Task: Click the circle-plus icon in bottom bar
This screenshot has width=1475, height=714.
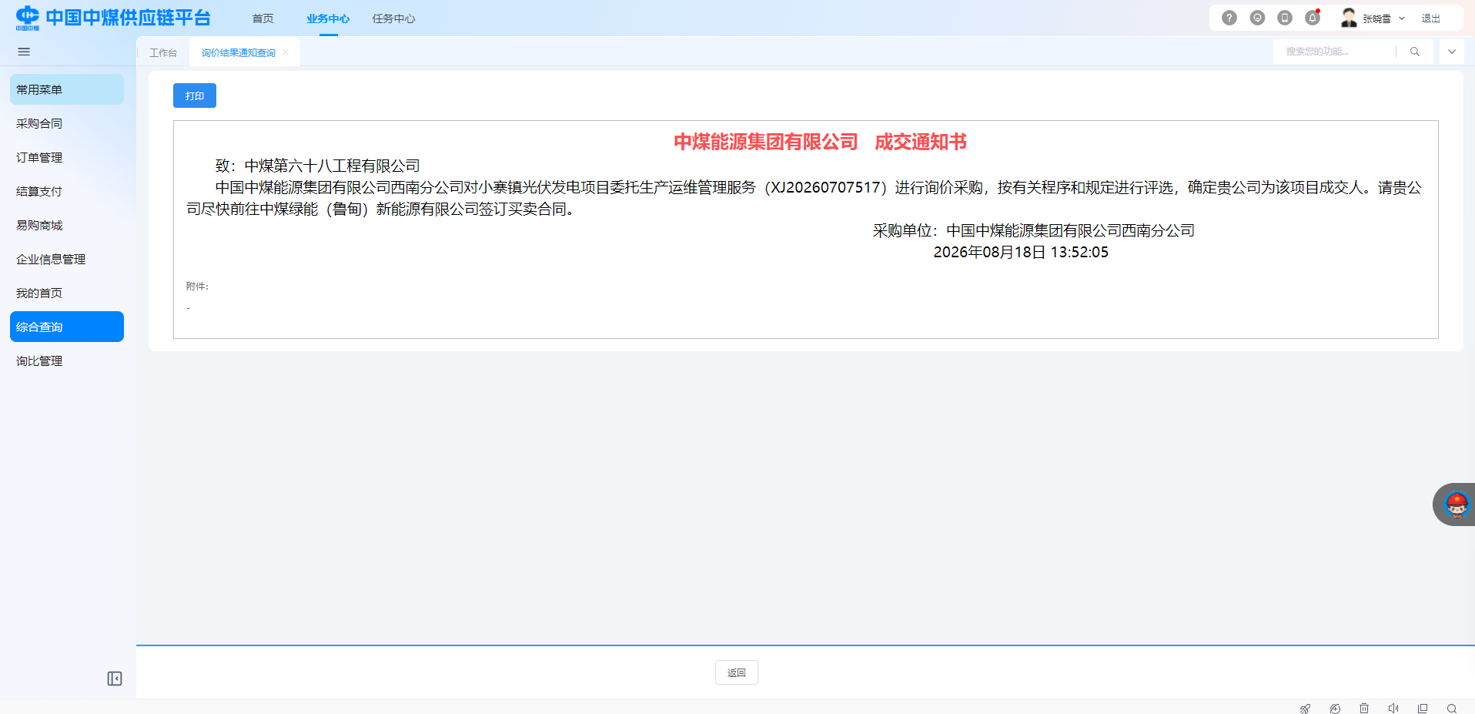Action: coord(1335,709)
